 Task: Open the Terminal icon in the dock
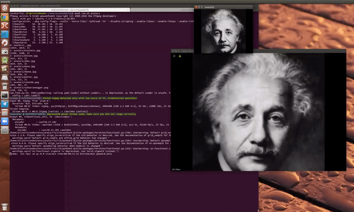point(5,95)
